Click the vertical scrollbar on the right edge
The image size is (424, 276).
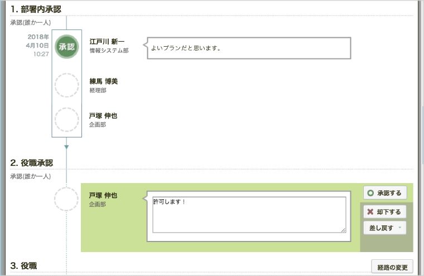(x=423, y=135)
